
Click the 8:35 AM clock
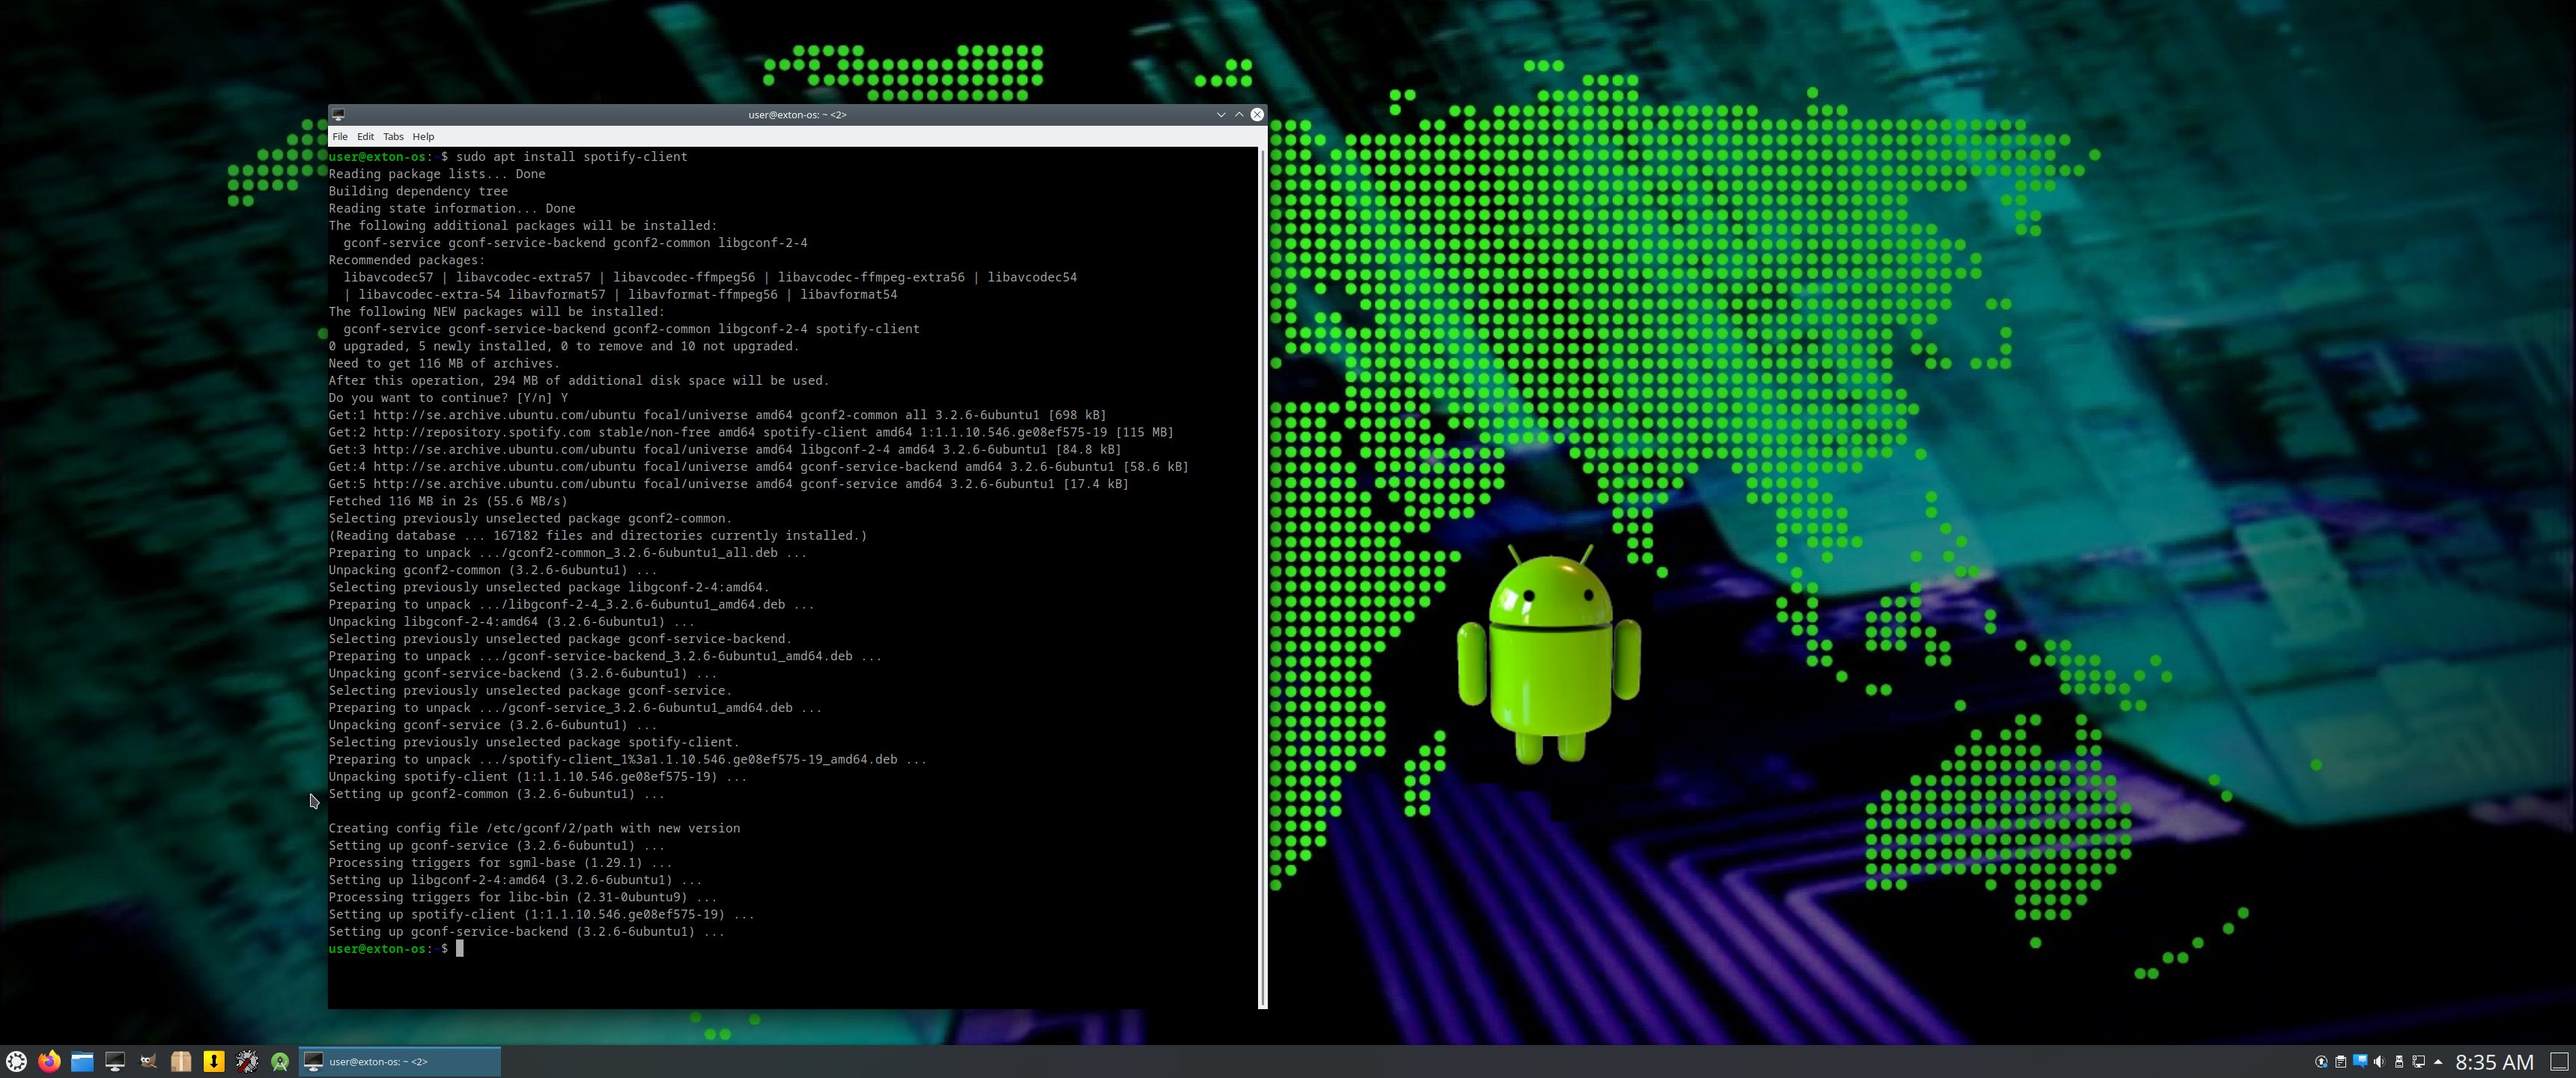coord(2494,1061)
